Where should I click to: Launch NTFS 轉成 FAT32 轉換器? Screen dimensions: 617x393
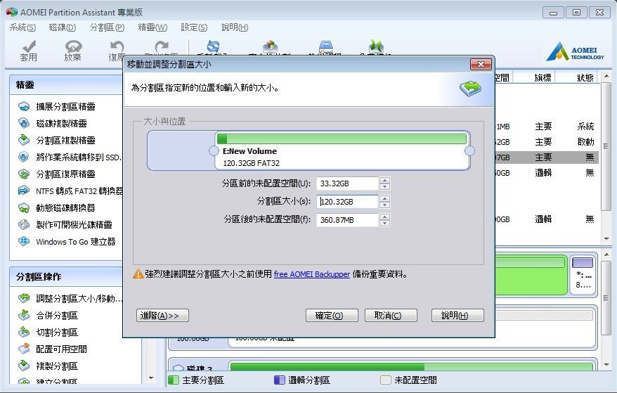[x=79, y=191]
